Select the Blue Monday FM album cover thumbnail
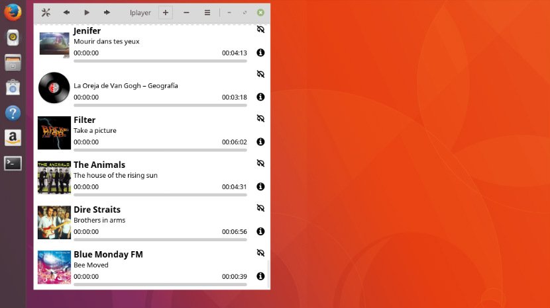This screenshot has width=550, height=308. (x=54, y=267)
